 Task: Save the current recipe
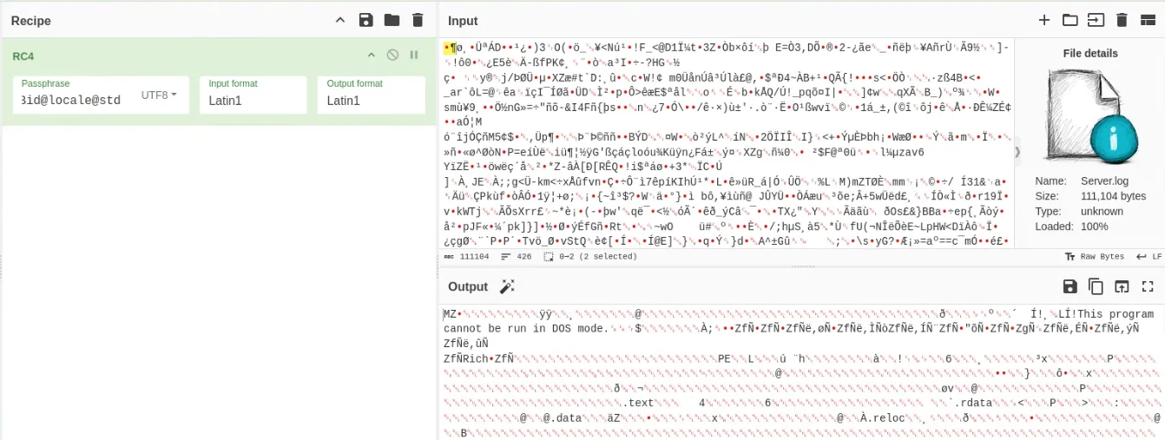click(x=365, y=20)
